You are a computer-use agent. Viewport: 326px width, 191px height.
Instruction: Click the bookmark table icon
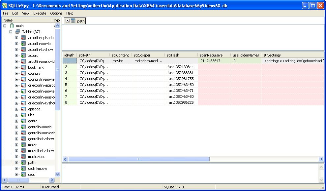23,67
